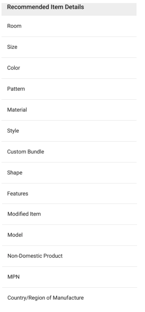
Task: Open the Features row
Action: tap(69, 193)
